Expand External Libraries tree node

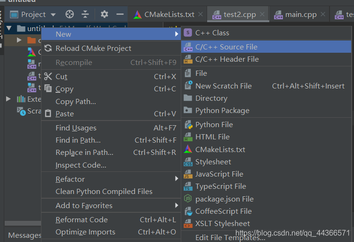(x=8, y=99)
